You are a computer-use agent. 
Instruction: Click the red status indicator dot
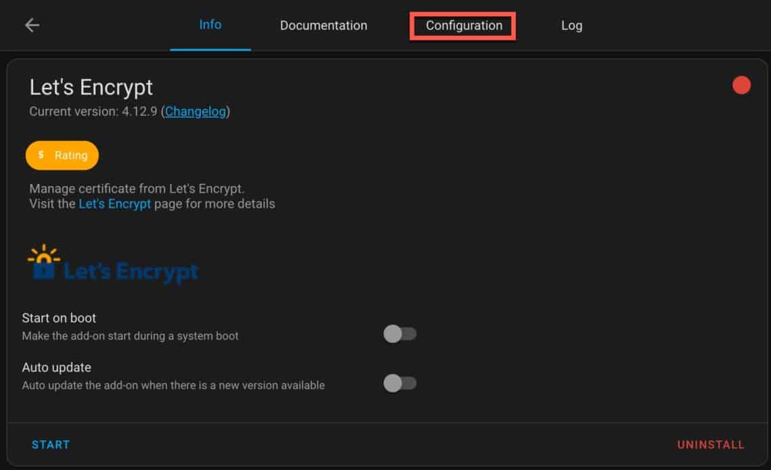tap(741, 85)
